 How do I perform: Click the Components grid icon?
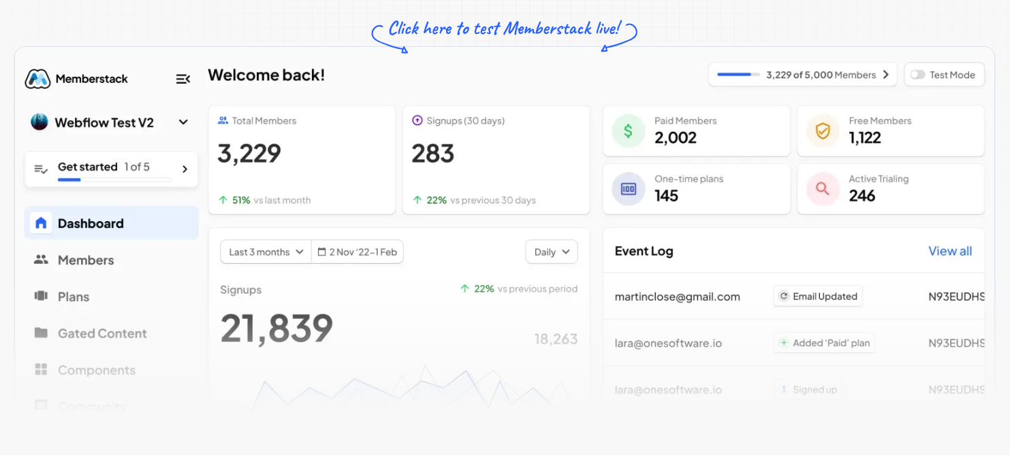[41, 370]
